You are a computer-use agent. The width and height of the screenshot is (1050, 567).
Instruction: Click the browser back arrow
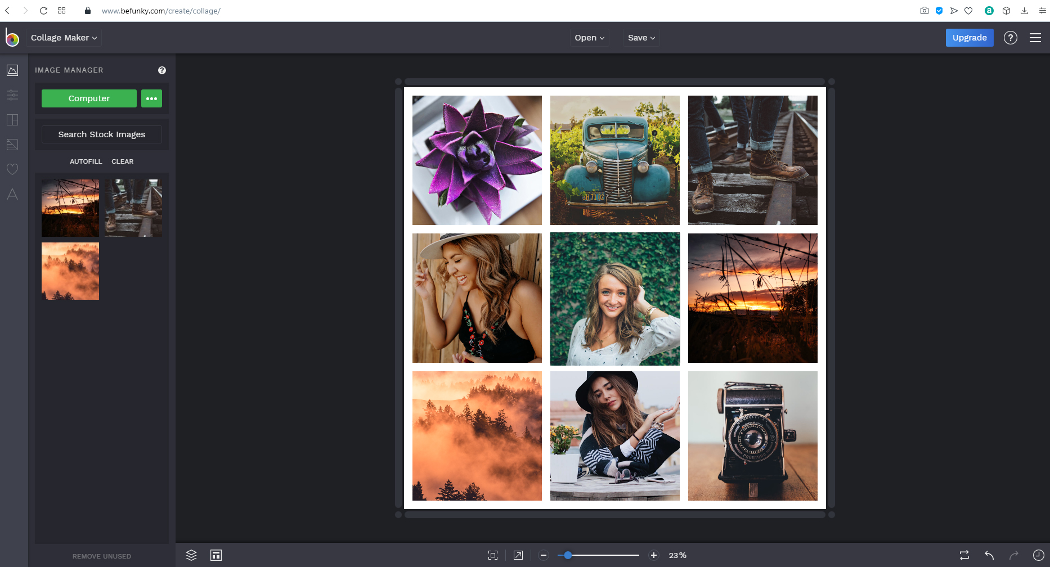pyautogui.click(x=7, y=11)
